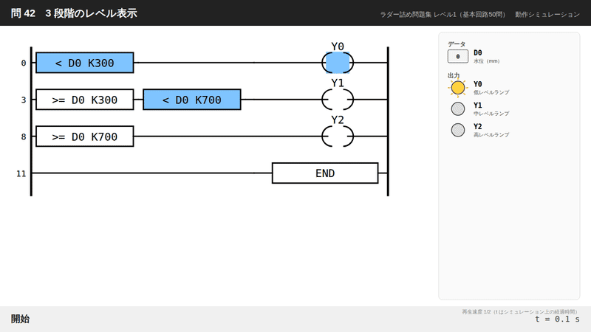Click the '>= D0 K300' comparison block
The height and width of the screenshot is (332, 591).
85,100
